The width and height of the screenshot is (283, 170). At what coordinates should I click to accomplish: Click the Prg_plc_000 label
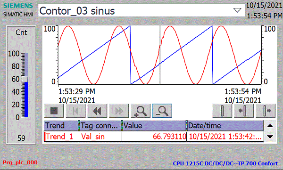(20, 162)
